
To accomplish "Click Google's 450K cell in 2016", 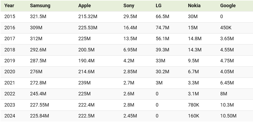I will pos(226,28).
